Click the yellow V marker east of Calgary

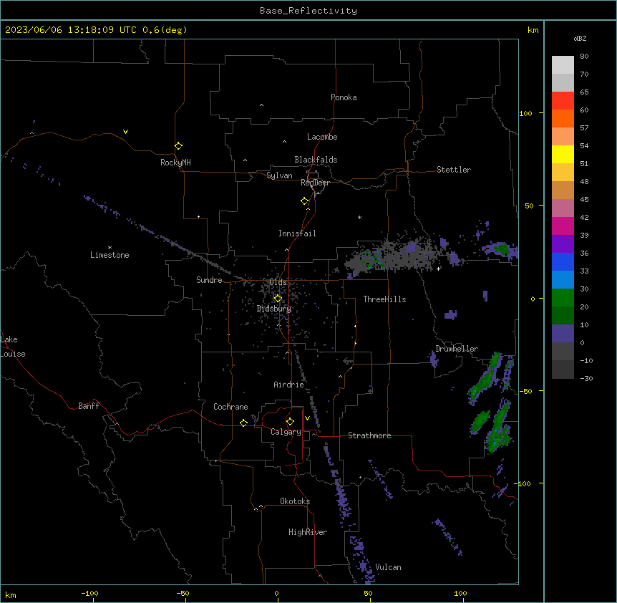click(307, 418)
